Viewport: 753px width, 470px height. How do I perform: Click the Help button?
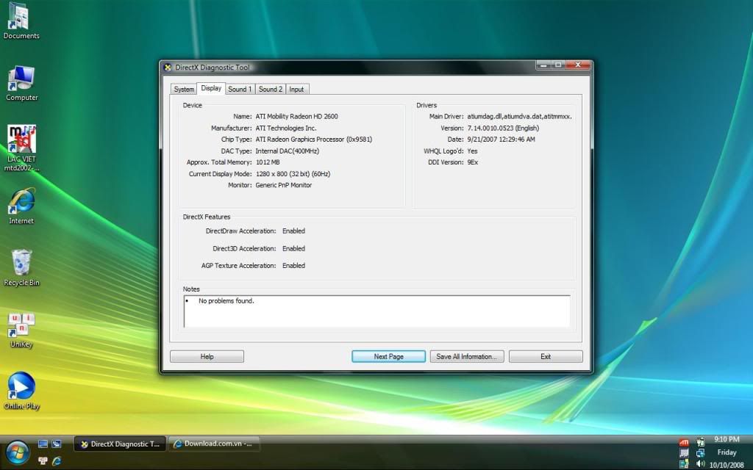[207, 356]
